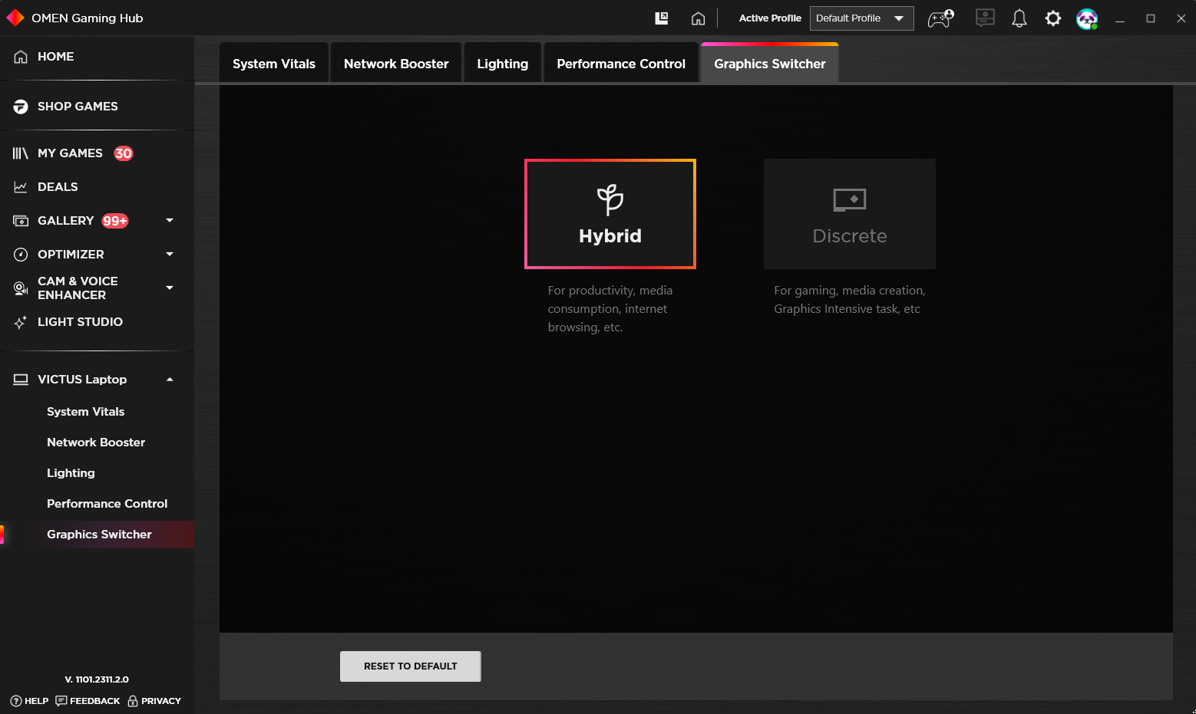Viewport: 1196px width, 714px height.
Task: Open Network Booster in the sidebar
Action: [96, 443]
